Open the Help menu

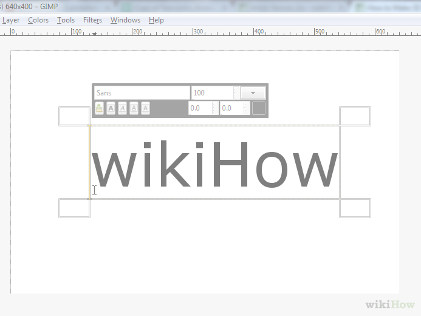(156, 20)
